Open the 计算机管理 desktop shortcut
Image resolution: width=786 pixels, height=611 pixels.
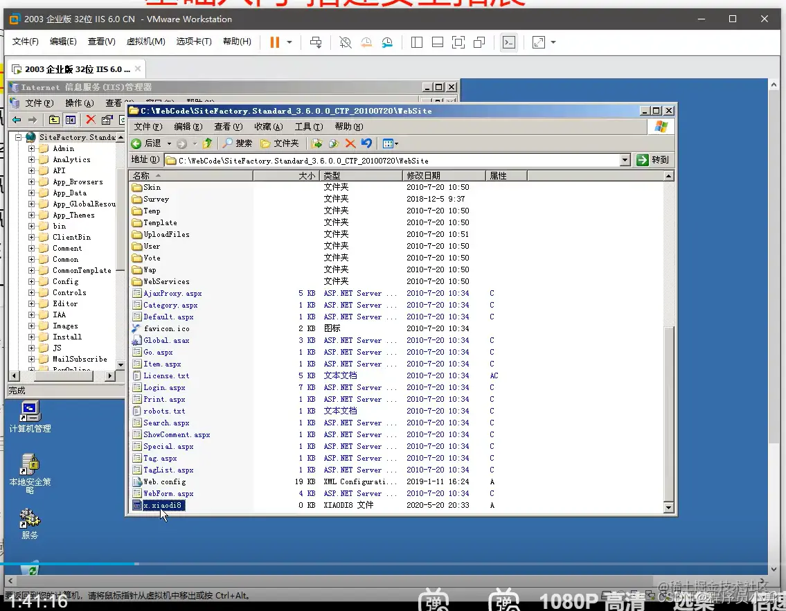click(30, 417)
